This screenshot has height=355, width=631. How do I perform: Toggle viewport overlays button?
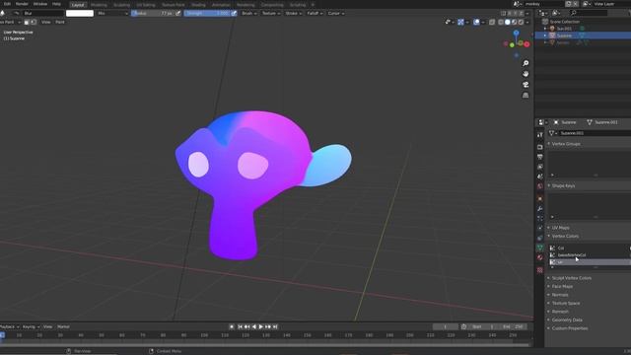click(x=476, y=22)
